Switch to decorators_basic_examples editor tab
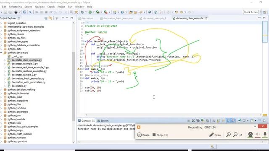Viewport: 269px width, 151px height. click(116, 18)
